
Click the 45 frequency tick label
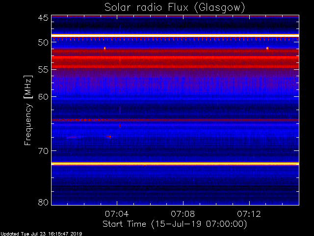click(43, 18)
